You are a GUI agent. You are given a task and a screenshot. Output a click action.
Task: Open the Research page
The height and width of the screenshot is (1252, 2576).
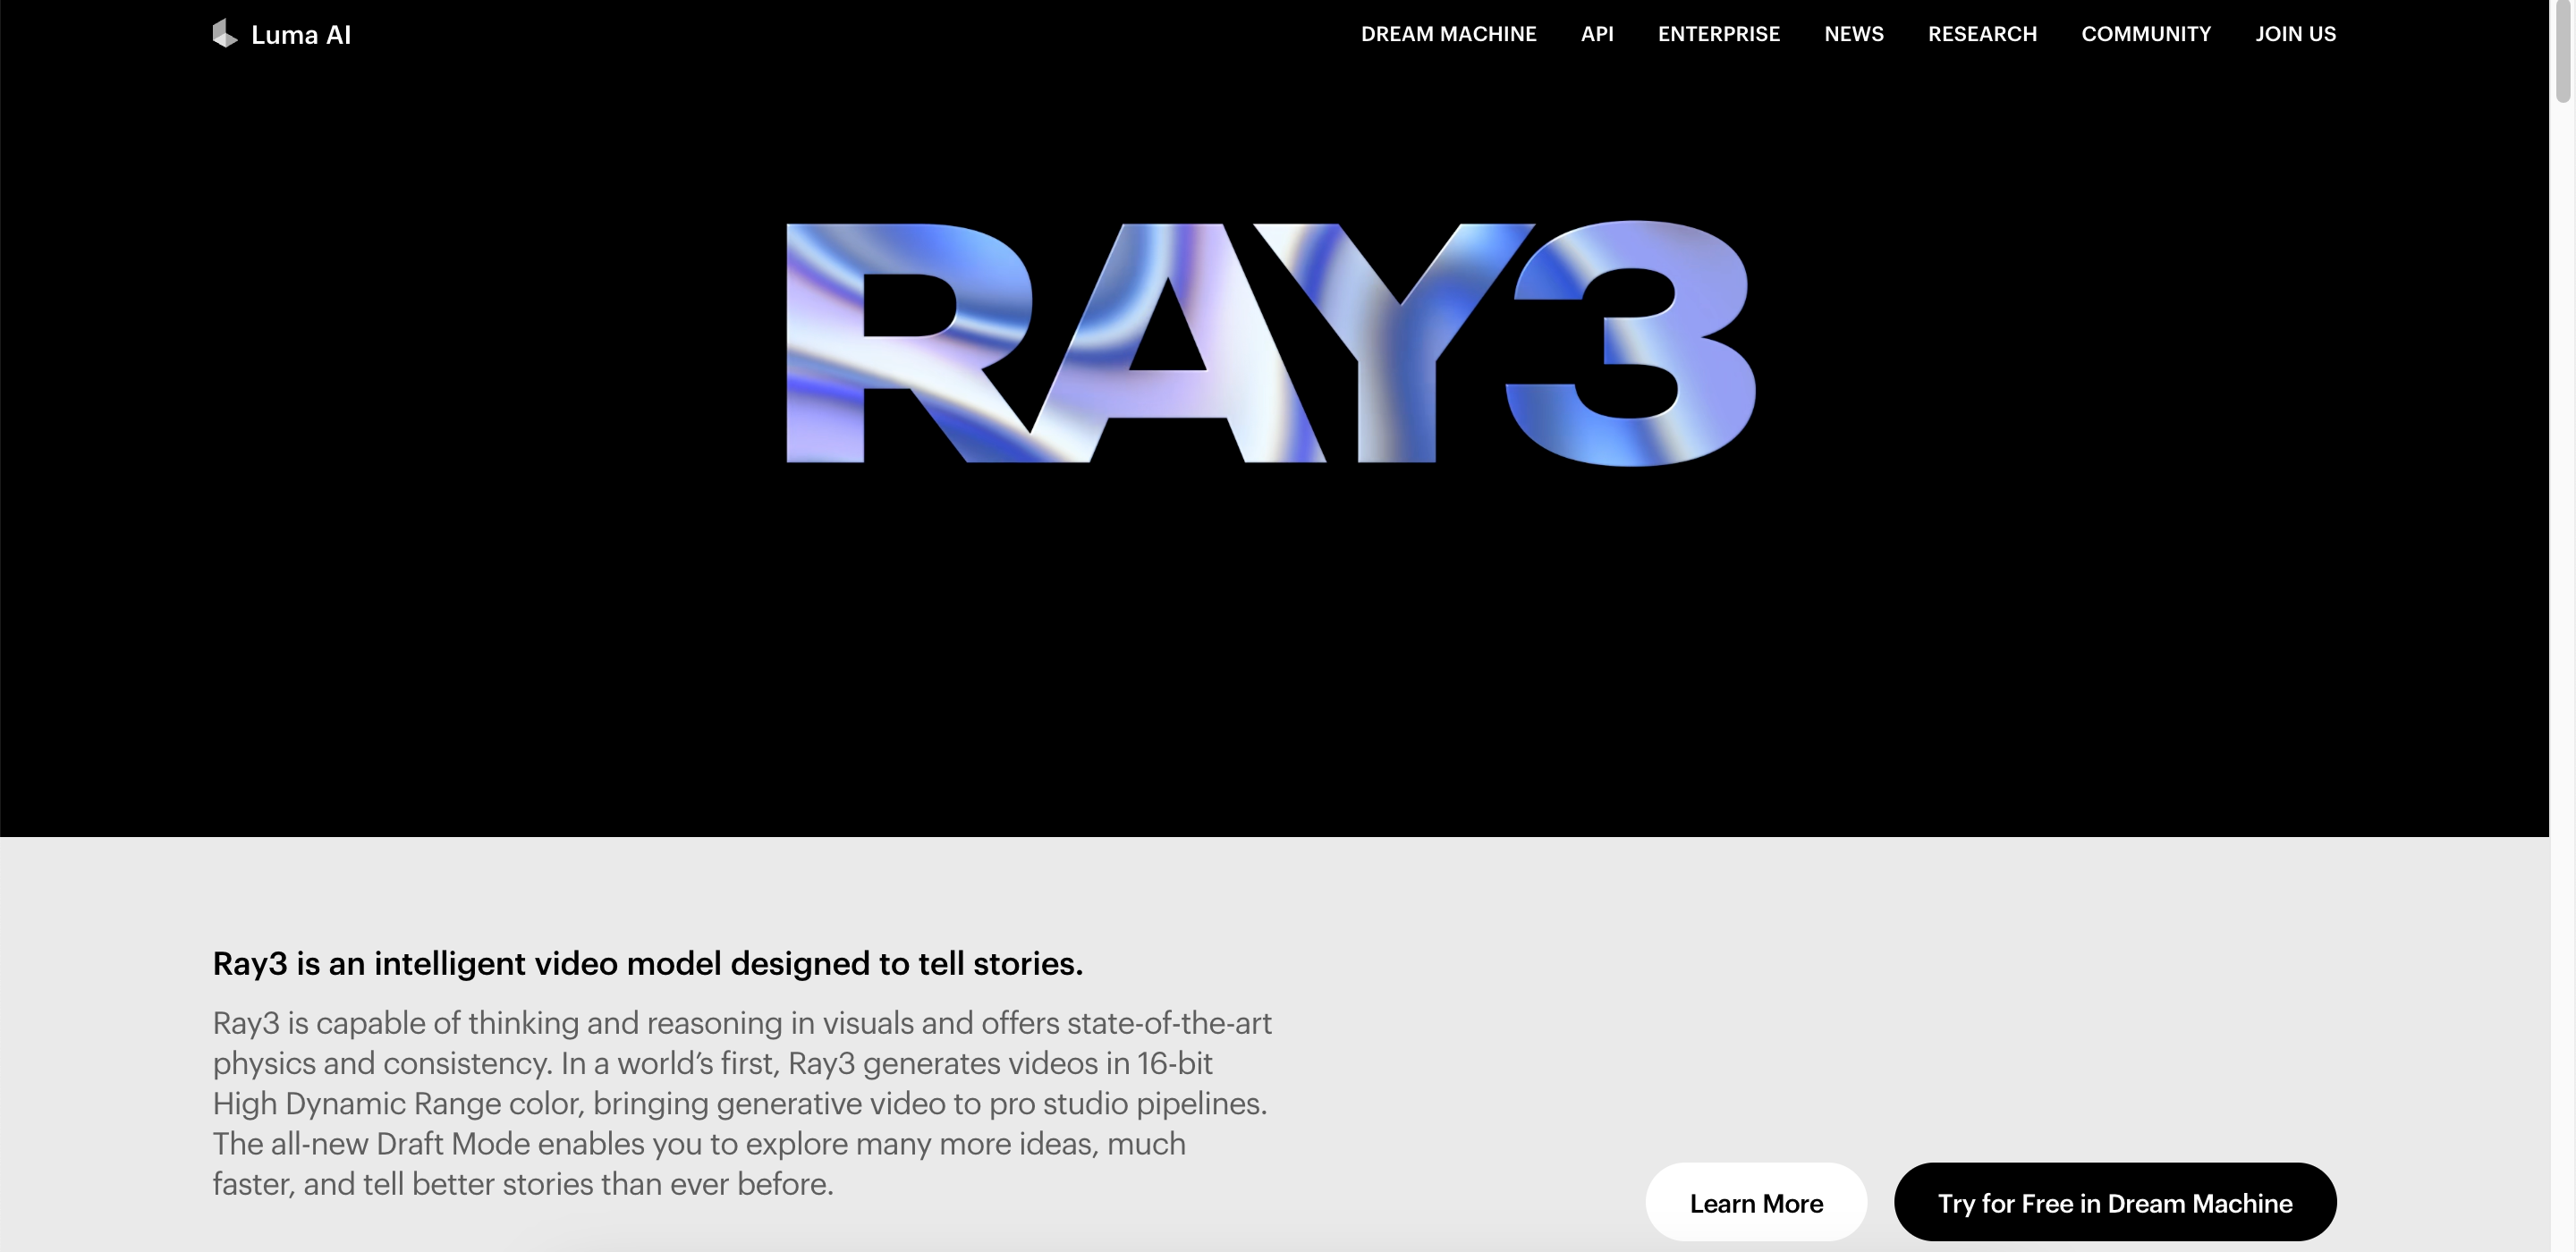(x=1982, y=34)
